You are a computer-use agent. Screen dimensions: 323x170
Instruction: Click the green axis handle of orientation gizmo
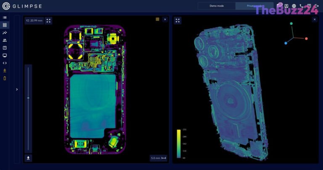[291, 24]
